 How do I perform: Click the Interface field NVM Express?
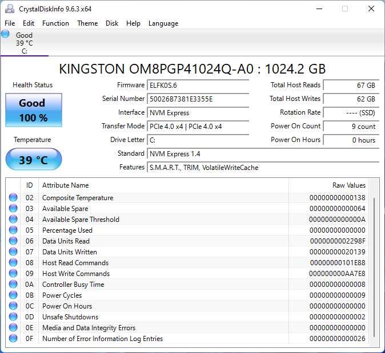click(x=198, y=113)
